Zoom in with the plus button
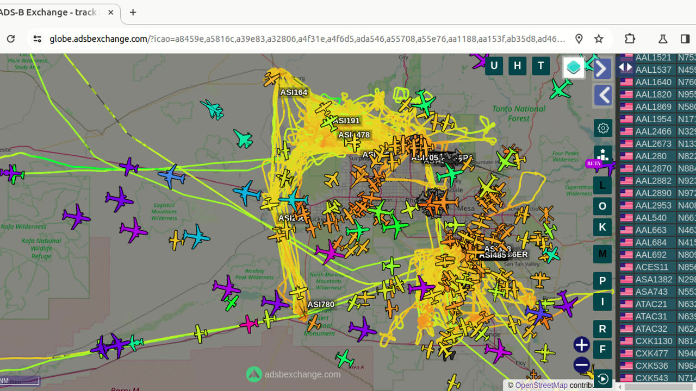The width and height of the screenshot is (696, 391). pos(581,345)
